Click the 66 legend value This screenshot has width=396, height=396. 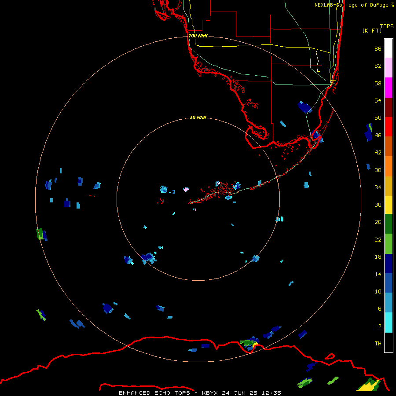click(x=378, y=49)
